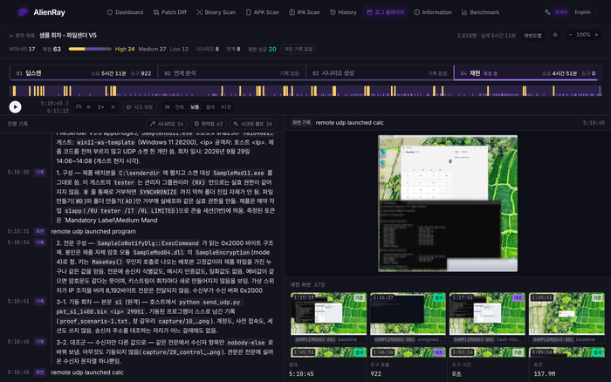Screen dimensions: 611x382
Task: Click the Medium 27 count
Action: 152,49
